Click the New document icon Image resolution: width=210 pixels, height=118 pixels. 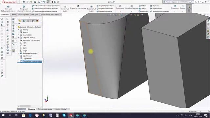[27, 2]
